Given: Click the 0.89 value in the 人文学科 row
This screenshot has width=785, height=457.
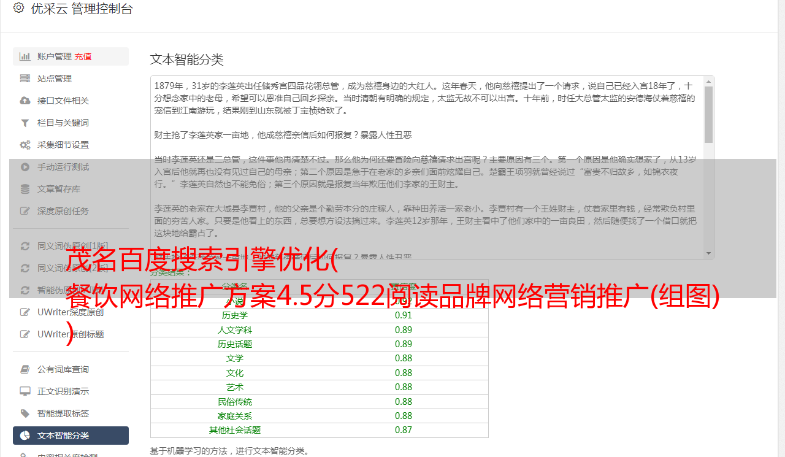Looking at the screenshot, I should click(404, 330).
